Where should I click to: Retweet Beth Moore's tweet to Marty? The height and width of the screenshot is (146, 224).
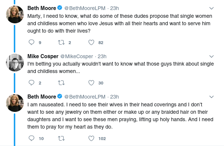click(61, 42)
